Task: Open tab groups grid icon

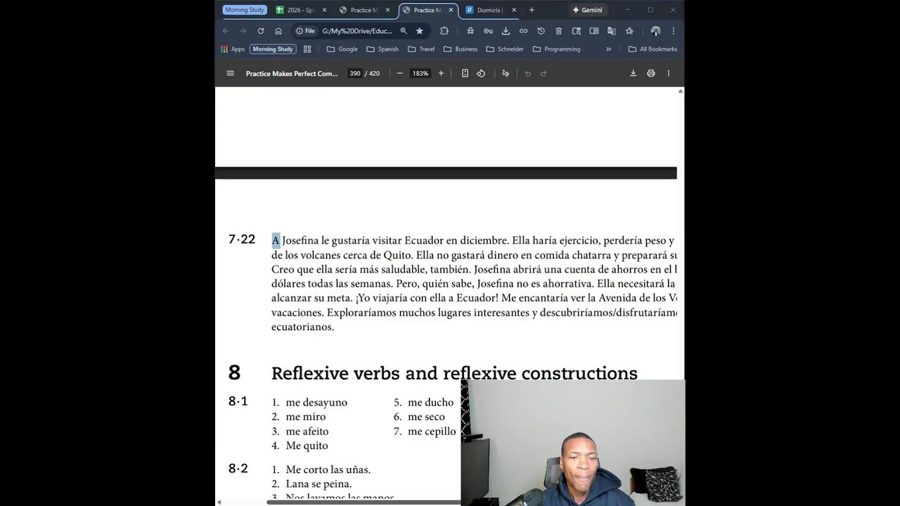Action: [307, 49]
